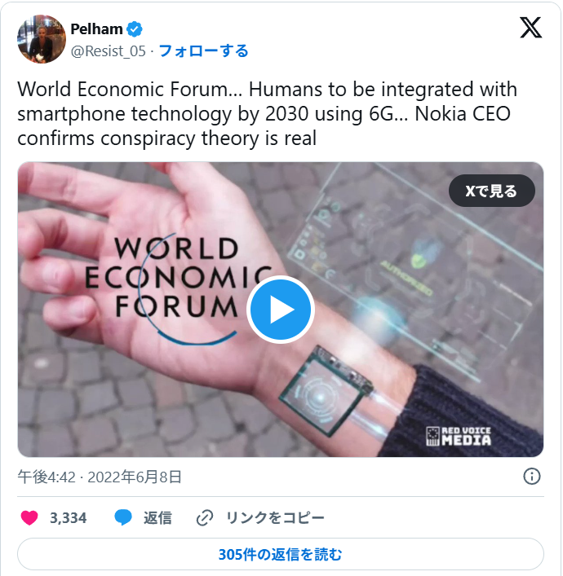Click the X logo icon
The image size is (563, 576).
(530, 28)
